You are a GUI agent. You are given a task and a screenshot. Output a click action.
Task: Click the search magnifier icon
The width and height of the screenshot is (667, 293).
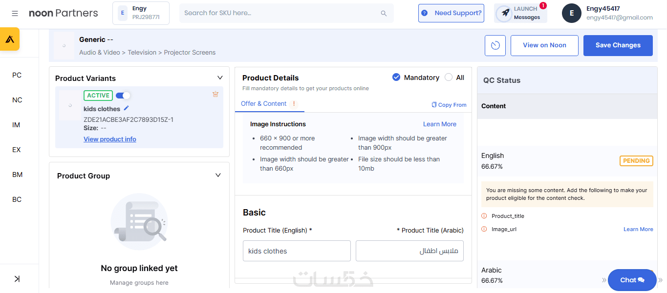click(384, 13)
